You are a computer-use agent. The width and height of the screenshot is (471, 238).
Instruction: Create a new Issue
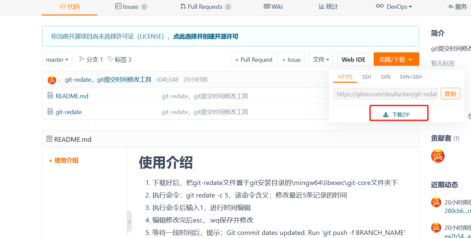click(x=291, y=59)
